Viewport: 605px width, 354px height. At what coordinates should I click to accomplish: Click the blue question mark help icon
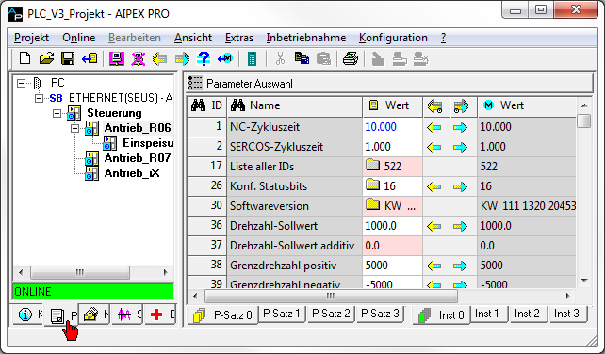tap(204, 58)
